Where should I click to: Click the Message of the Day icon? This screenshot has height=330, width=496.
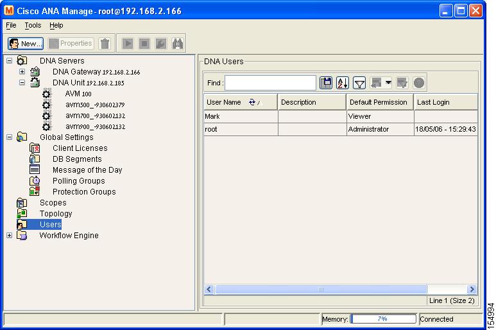35,169
